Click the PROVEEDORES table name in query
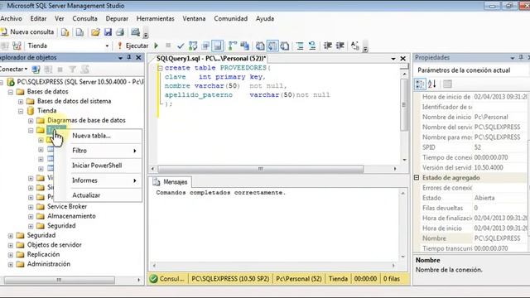This screenshot has width=530, height=298. pyautogui.click(x=243, y=68)
